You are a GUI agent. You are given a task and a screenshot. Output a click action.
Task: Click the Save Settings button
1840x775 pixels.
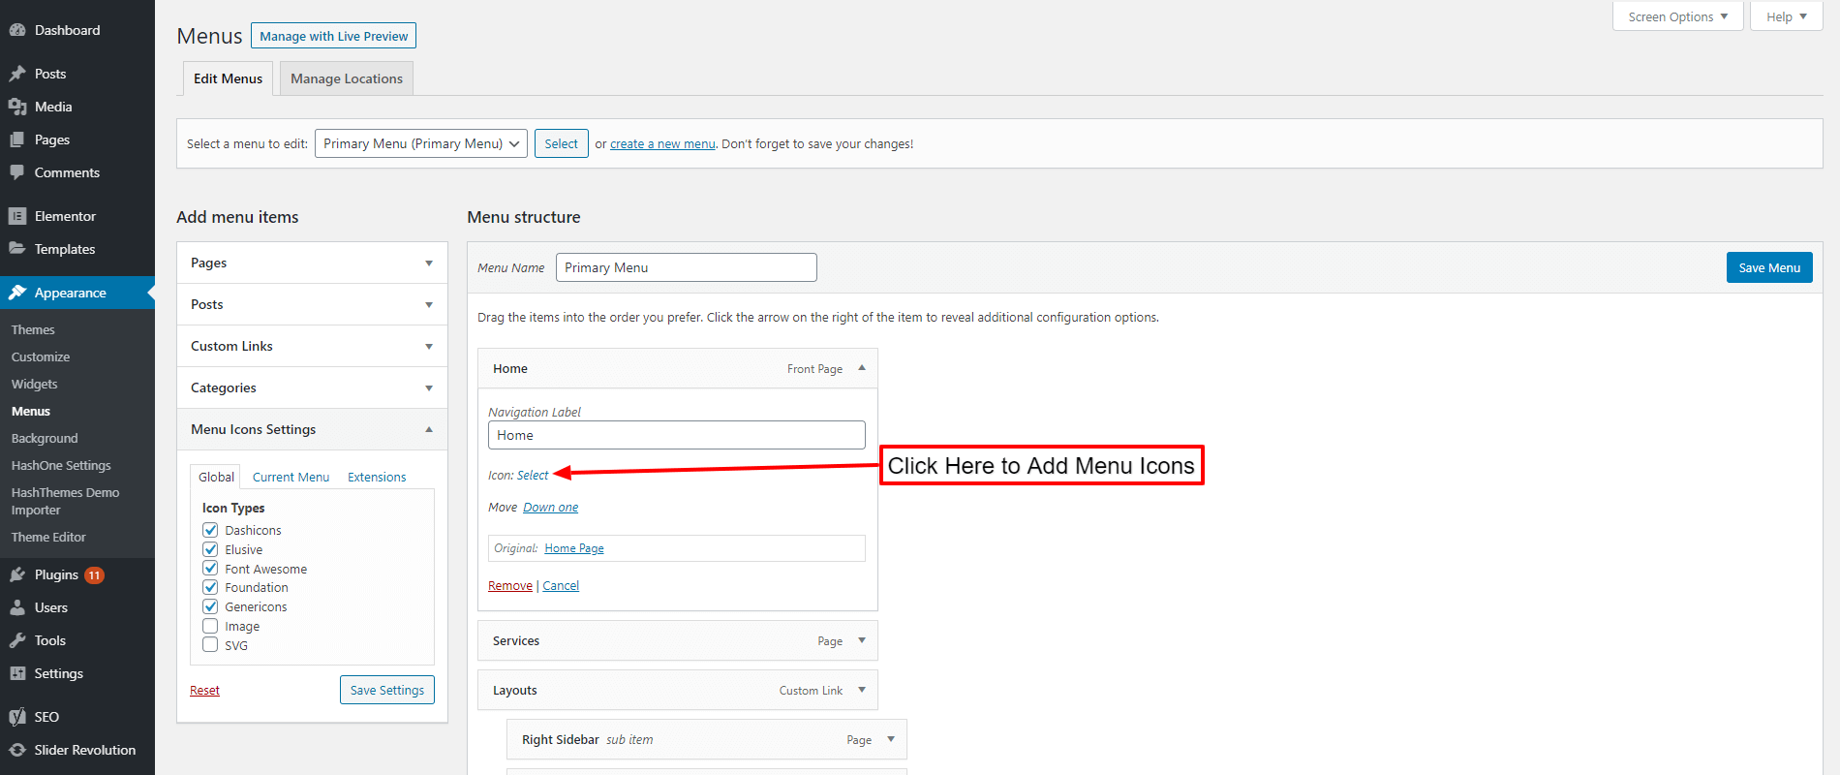point(387,690)
